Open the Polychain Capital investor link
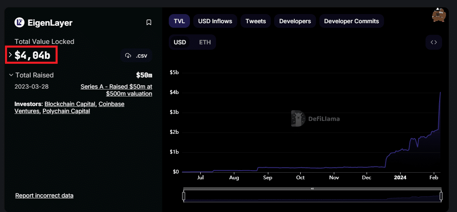Image resolution: width=457 pixels, height=212 pixels. pyautogui.click(x=66, y=111)
